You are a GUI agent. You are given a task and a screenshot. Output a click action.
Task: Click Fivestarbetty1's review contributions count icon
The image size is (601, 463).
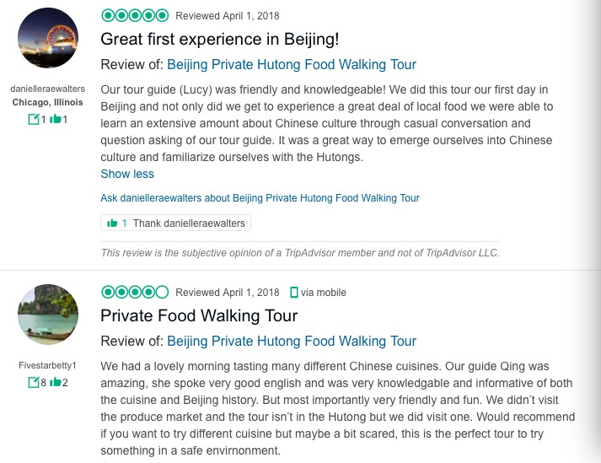34,382
